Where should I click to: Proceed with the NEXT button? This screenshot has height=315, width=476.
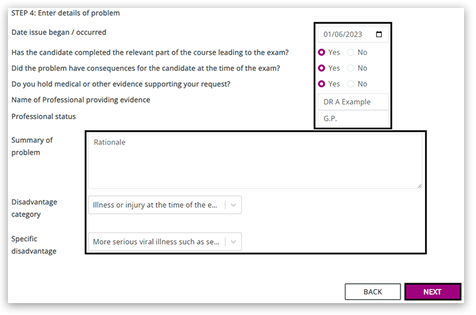coord(432,292)
